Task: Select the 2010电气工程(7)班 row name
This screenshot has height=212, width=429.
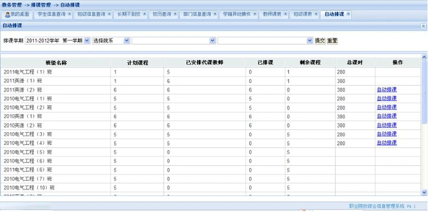Action: pos(28,179)
